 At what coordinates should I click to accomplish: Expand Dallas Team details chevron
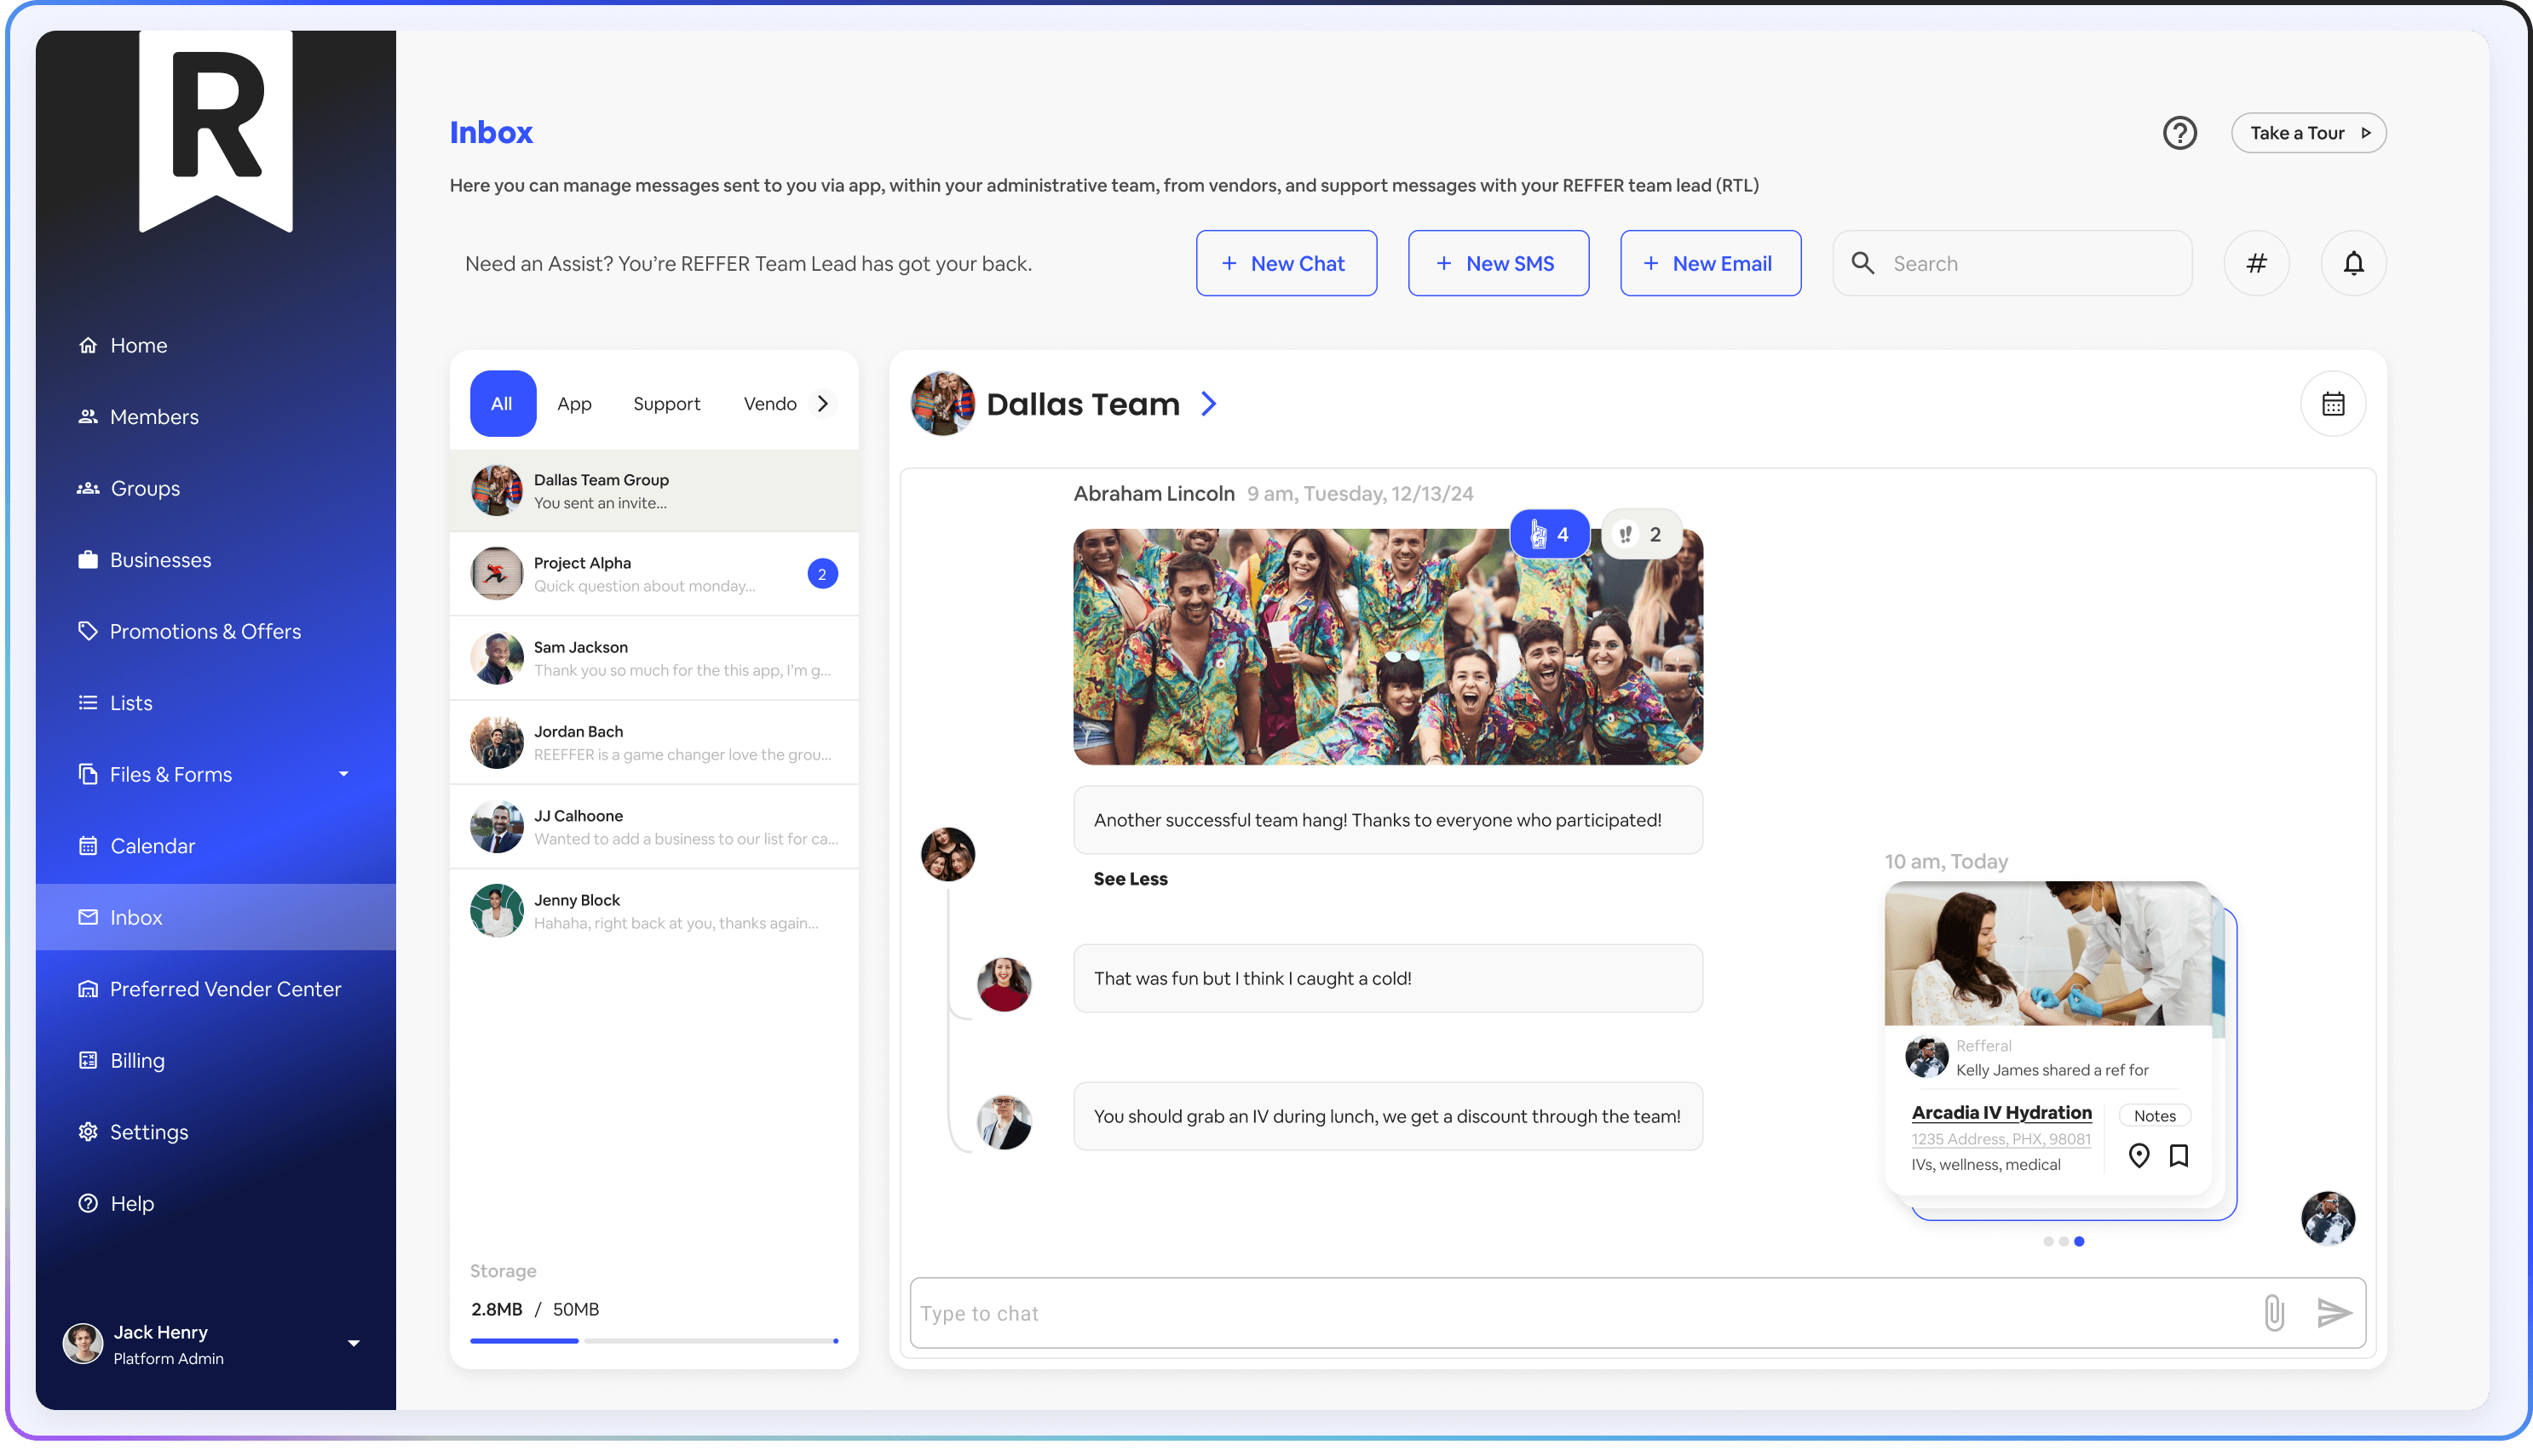(x=1208, y=404)
